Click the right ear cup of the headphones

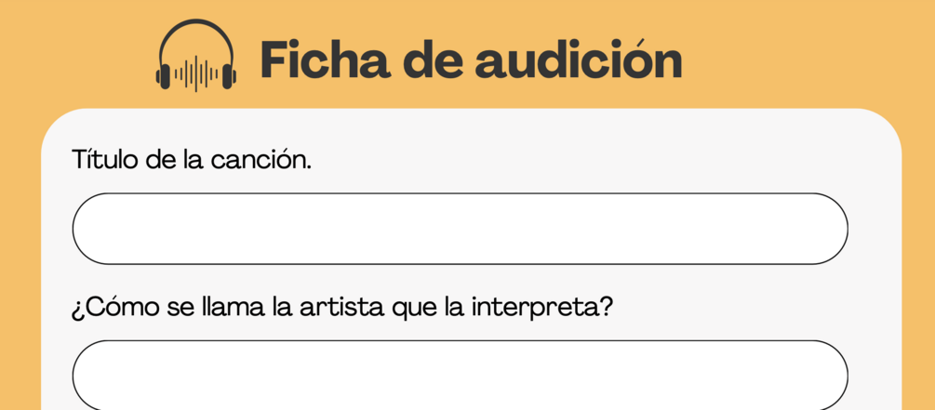pos(229,75)
